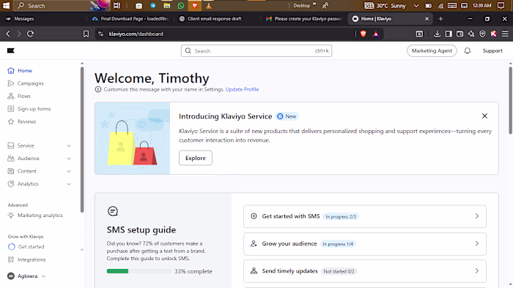
Task: Click the Klaviyo flag logo
Action: pyautogui.click(x=11, y=50)
